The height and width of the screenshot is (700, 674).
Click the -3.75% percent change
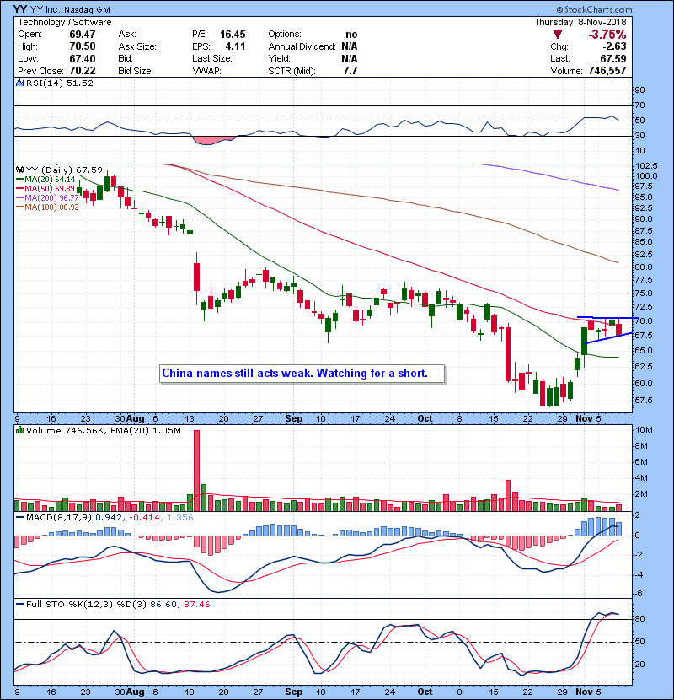(607, 35)
